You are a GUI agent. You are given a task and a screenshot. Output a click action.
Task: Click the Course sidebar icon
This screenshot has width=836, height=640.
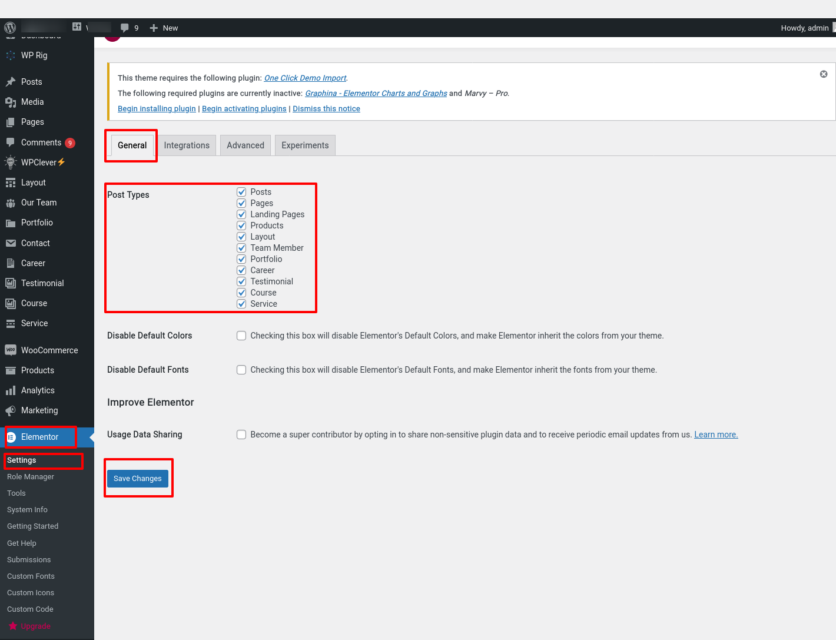[x=11, y=303]
